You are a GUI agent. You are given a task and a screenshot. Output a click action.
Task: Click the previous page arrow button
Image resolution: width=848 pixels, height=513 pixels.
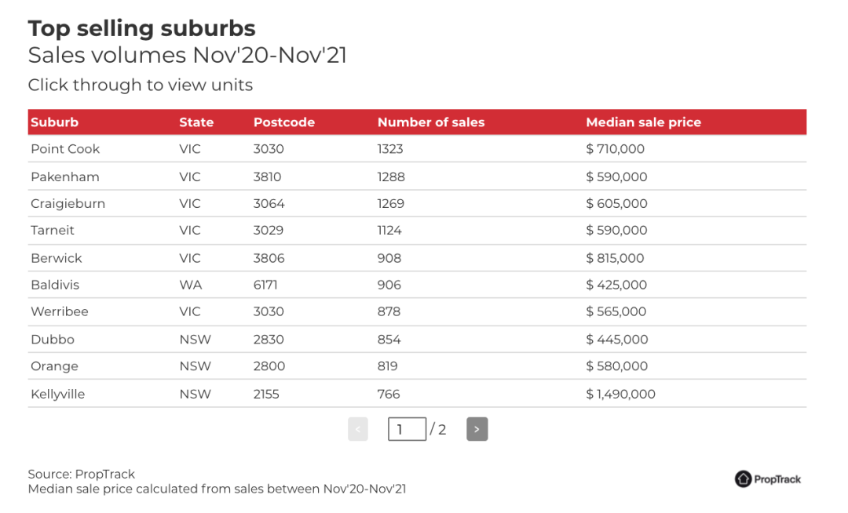358,429
